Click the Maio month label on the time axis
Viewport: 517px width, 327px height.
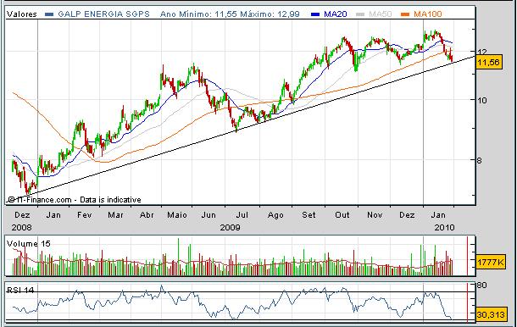pyautogui.click(x=177, y=215)
